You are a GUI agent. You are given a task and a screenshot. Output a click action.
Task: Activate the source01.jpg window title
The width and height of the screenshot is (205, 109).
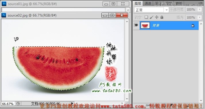coord(32,4)
